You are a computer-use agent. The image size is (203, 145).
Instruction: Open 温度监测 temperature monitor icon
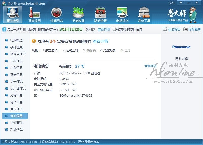(35, 14)
